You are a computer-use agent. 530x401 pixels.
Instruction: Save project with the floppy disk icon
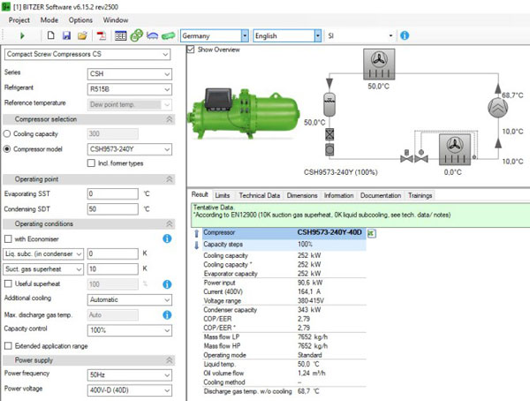pyautogui.click(x=66, y=35)
